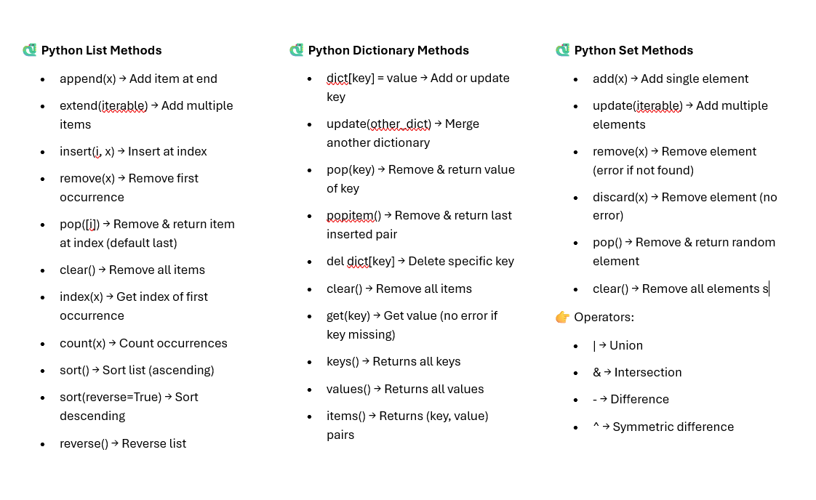This screenshot has width=816, height=500.
Task: Place cursor on the underlined word popitem()
Action: (353, 215)
